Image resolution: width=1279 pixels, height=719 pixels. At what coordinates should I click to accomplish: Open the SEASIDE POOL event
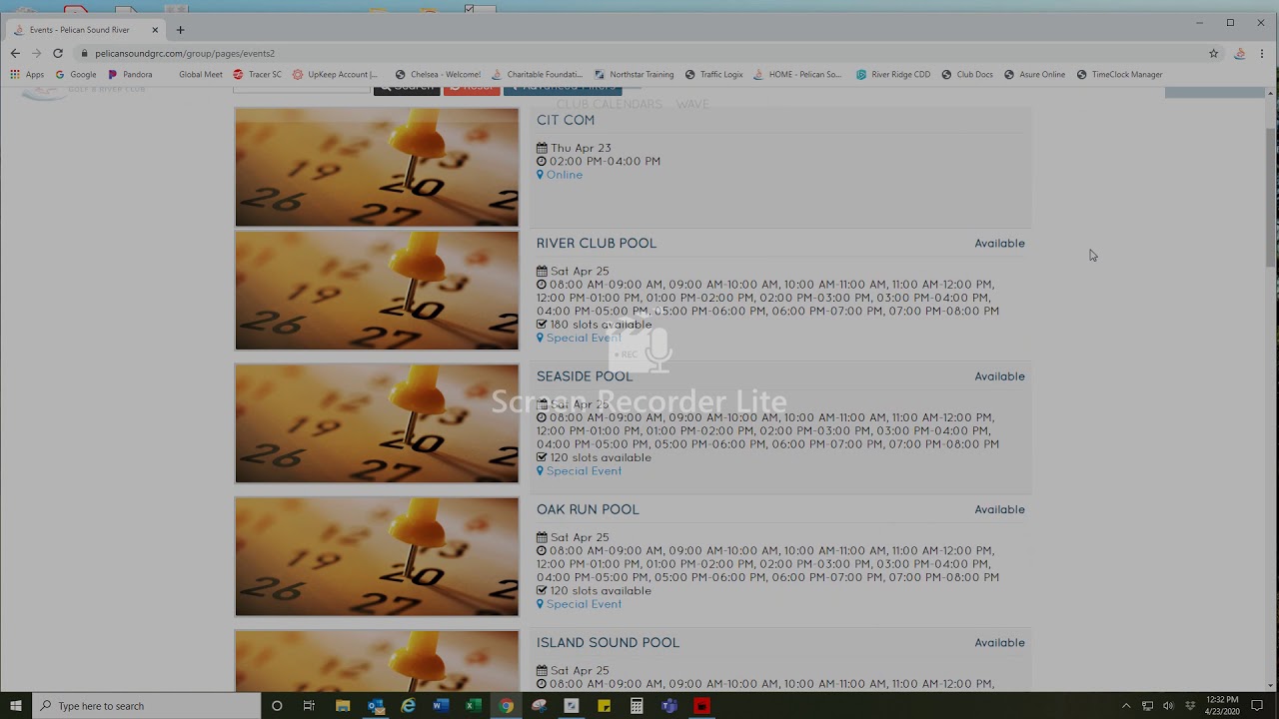pos(585,376)
